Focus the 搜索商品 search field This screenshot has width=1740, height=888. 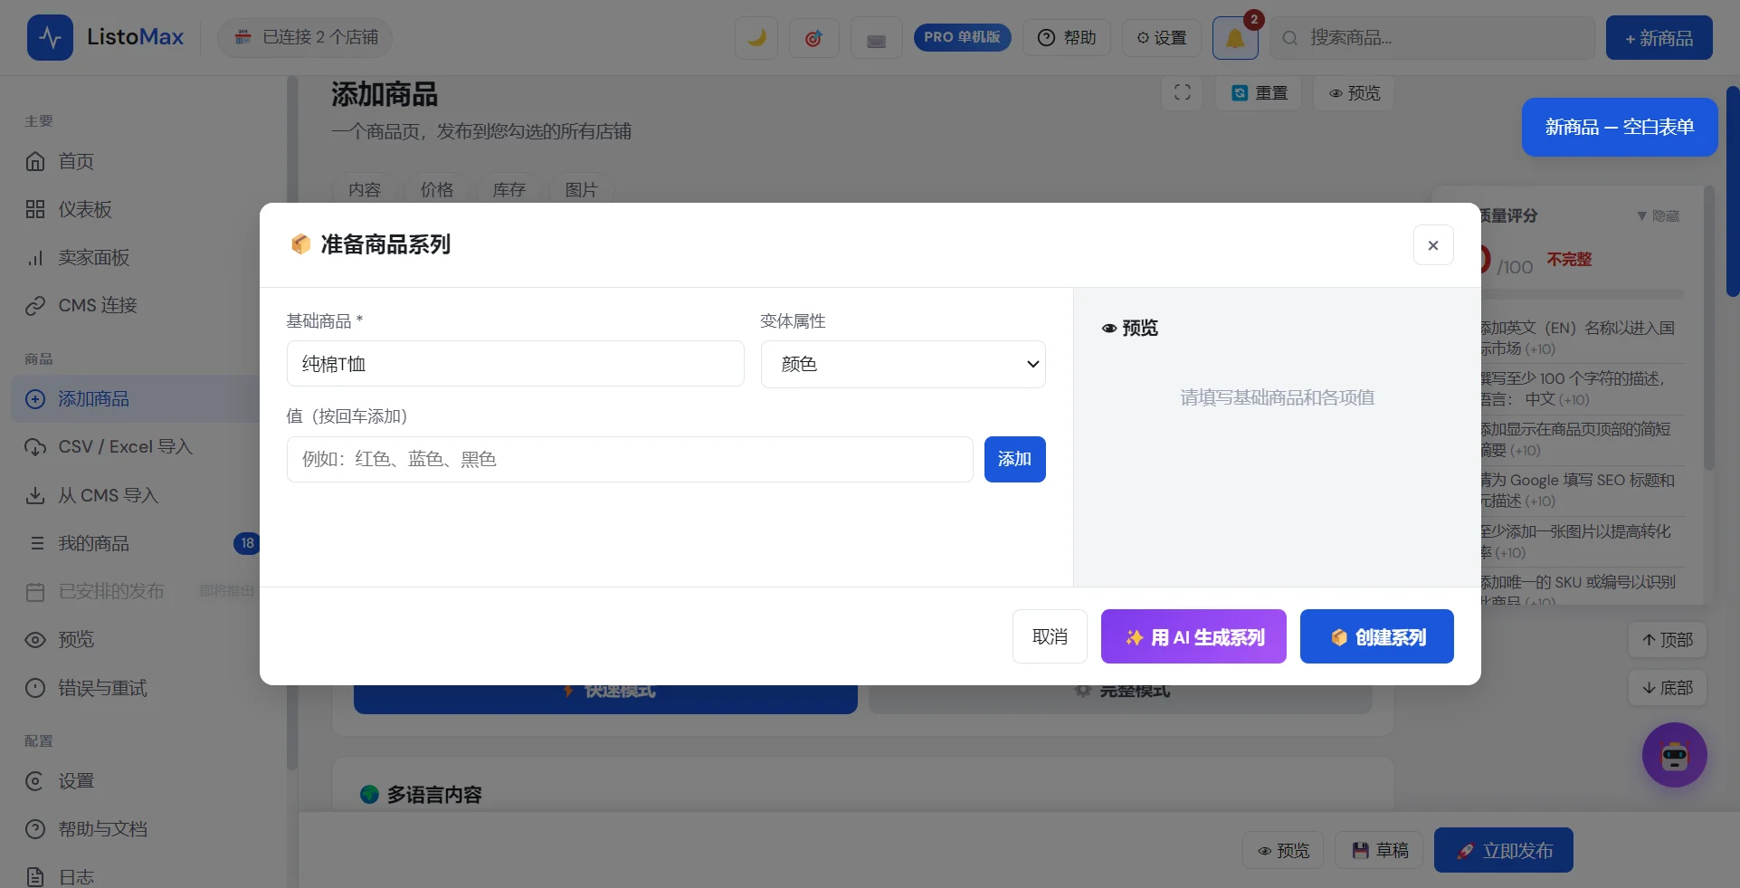1432,38
